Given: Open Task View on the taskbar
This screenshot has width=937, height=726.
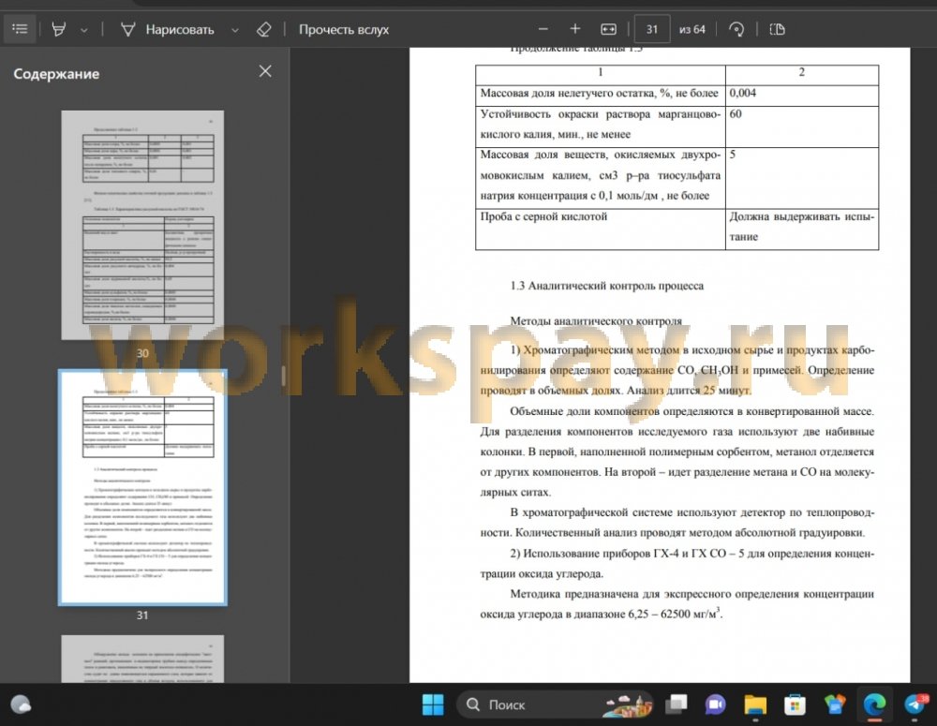Looking at the screenshot, I should [x=676, y=704].
